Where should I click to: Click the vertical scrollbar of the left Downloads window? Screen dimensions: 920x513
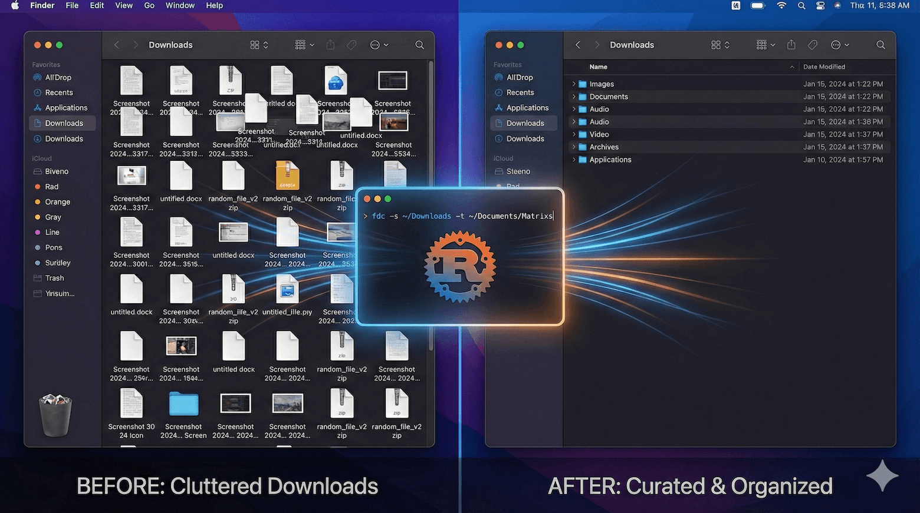[431, 206]
